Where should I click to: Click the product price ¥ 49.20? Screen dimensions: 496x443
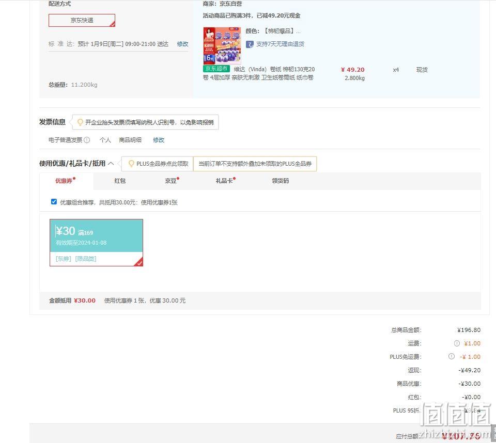(x=353, y=70)
